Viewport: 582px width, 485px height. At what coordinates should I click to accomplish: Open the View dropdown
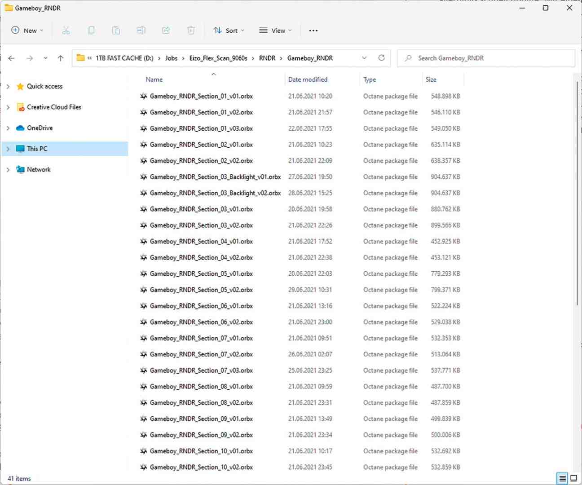[275, 30]
